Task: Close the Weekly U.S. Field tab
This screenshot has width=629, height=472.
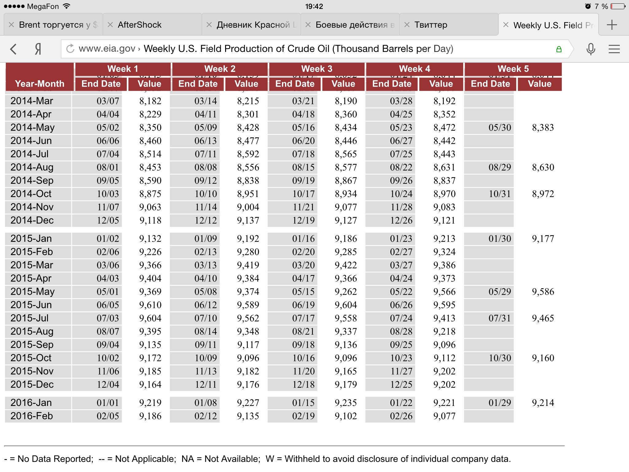Action: [x=506, y=25]
